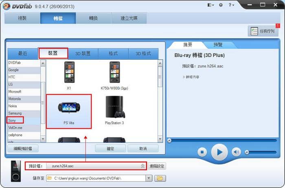Play the preview video
This screenshot has height=188, width=285.
coord(219,152)
